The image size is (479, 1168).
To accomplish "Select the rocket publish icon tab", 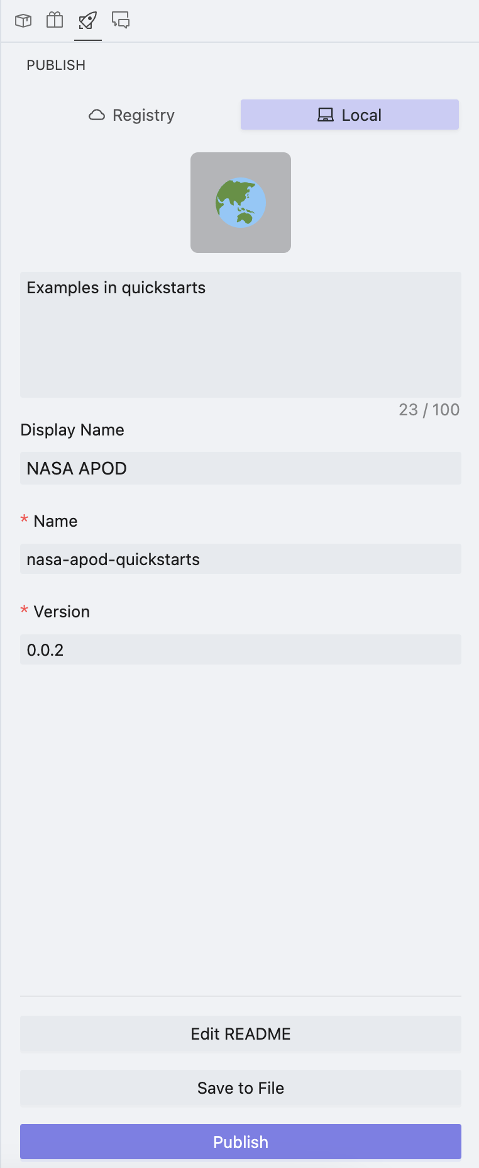I will pos(88,21).
